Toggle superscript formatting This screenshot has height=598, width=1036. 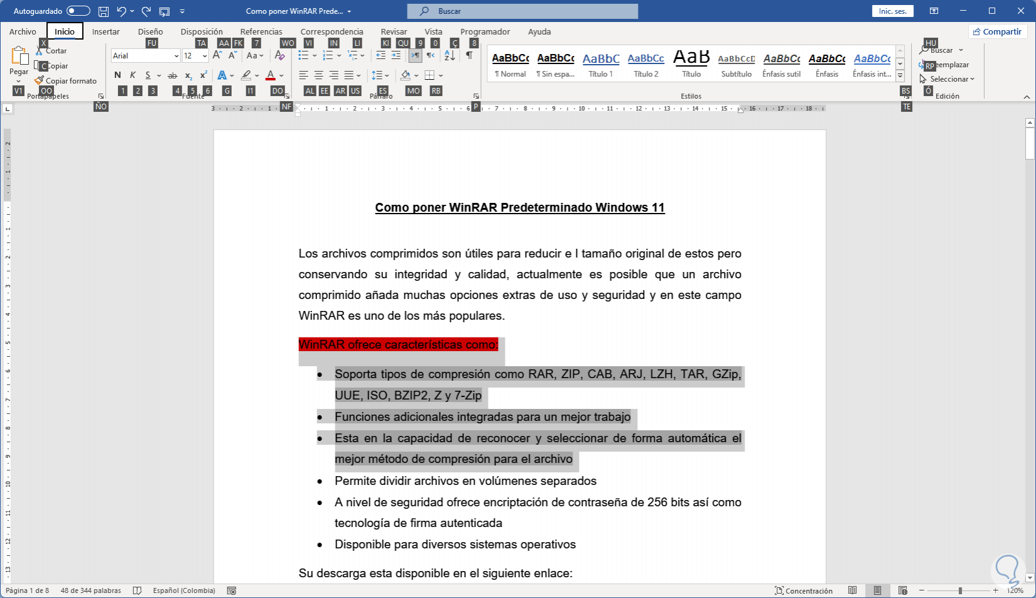coord(203,75)
